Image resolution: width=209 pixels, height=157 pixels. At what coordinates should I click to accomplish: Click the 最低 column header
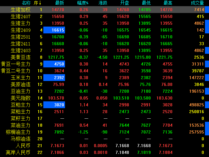point(146,3)
